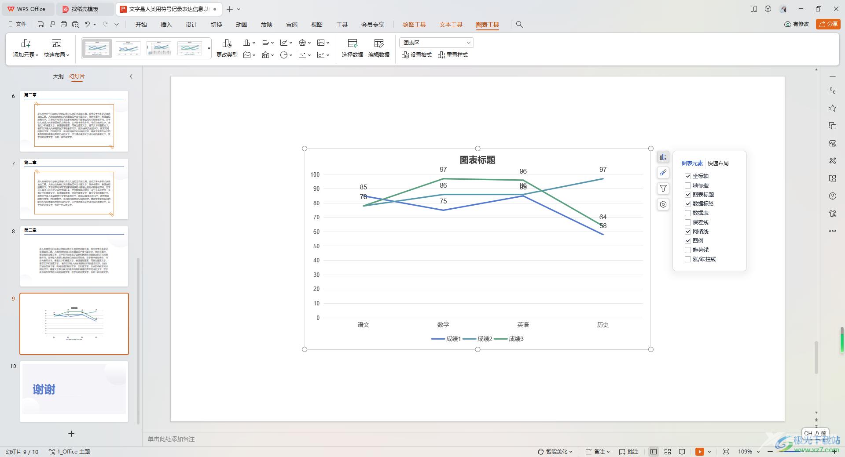Screen dimensions: 845x457
Task: Open Select Data tool
Action: click(x=352, y=48)
